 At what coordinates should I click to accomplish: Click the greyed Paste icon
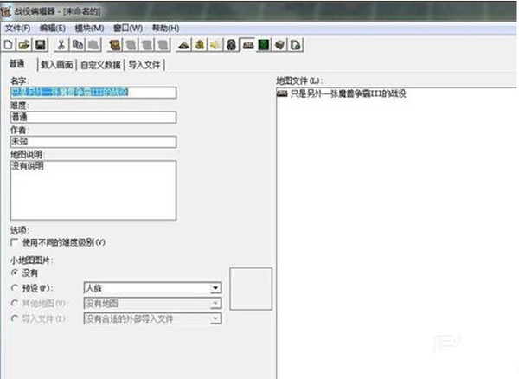point(94,45)
